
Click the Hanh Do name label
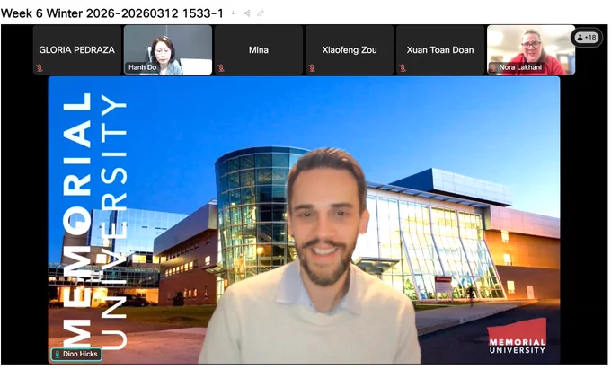point(143,67)
